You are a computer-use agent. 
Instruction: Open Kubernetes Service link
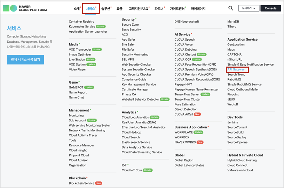point(82,27)
